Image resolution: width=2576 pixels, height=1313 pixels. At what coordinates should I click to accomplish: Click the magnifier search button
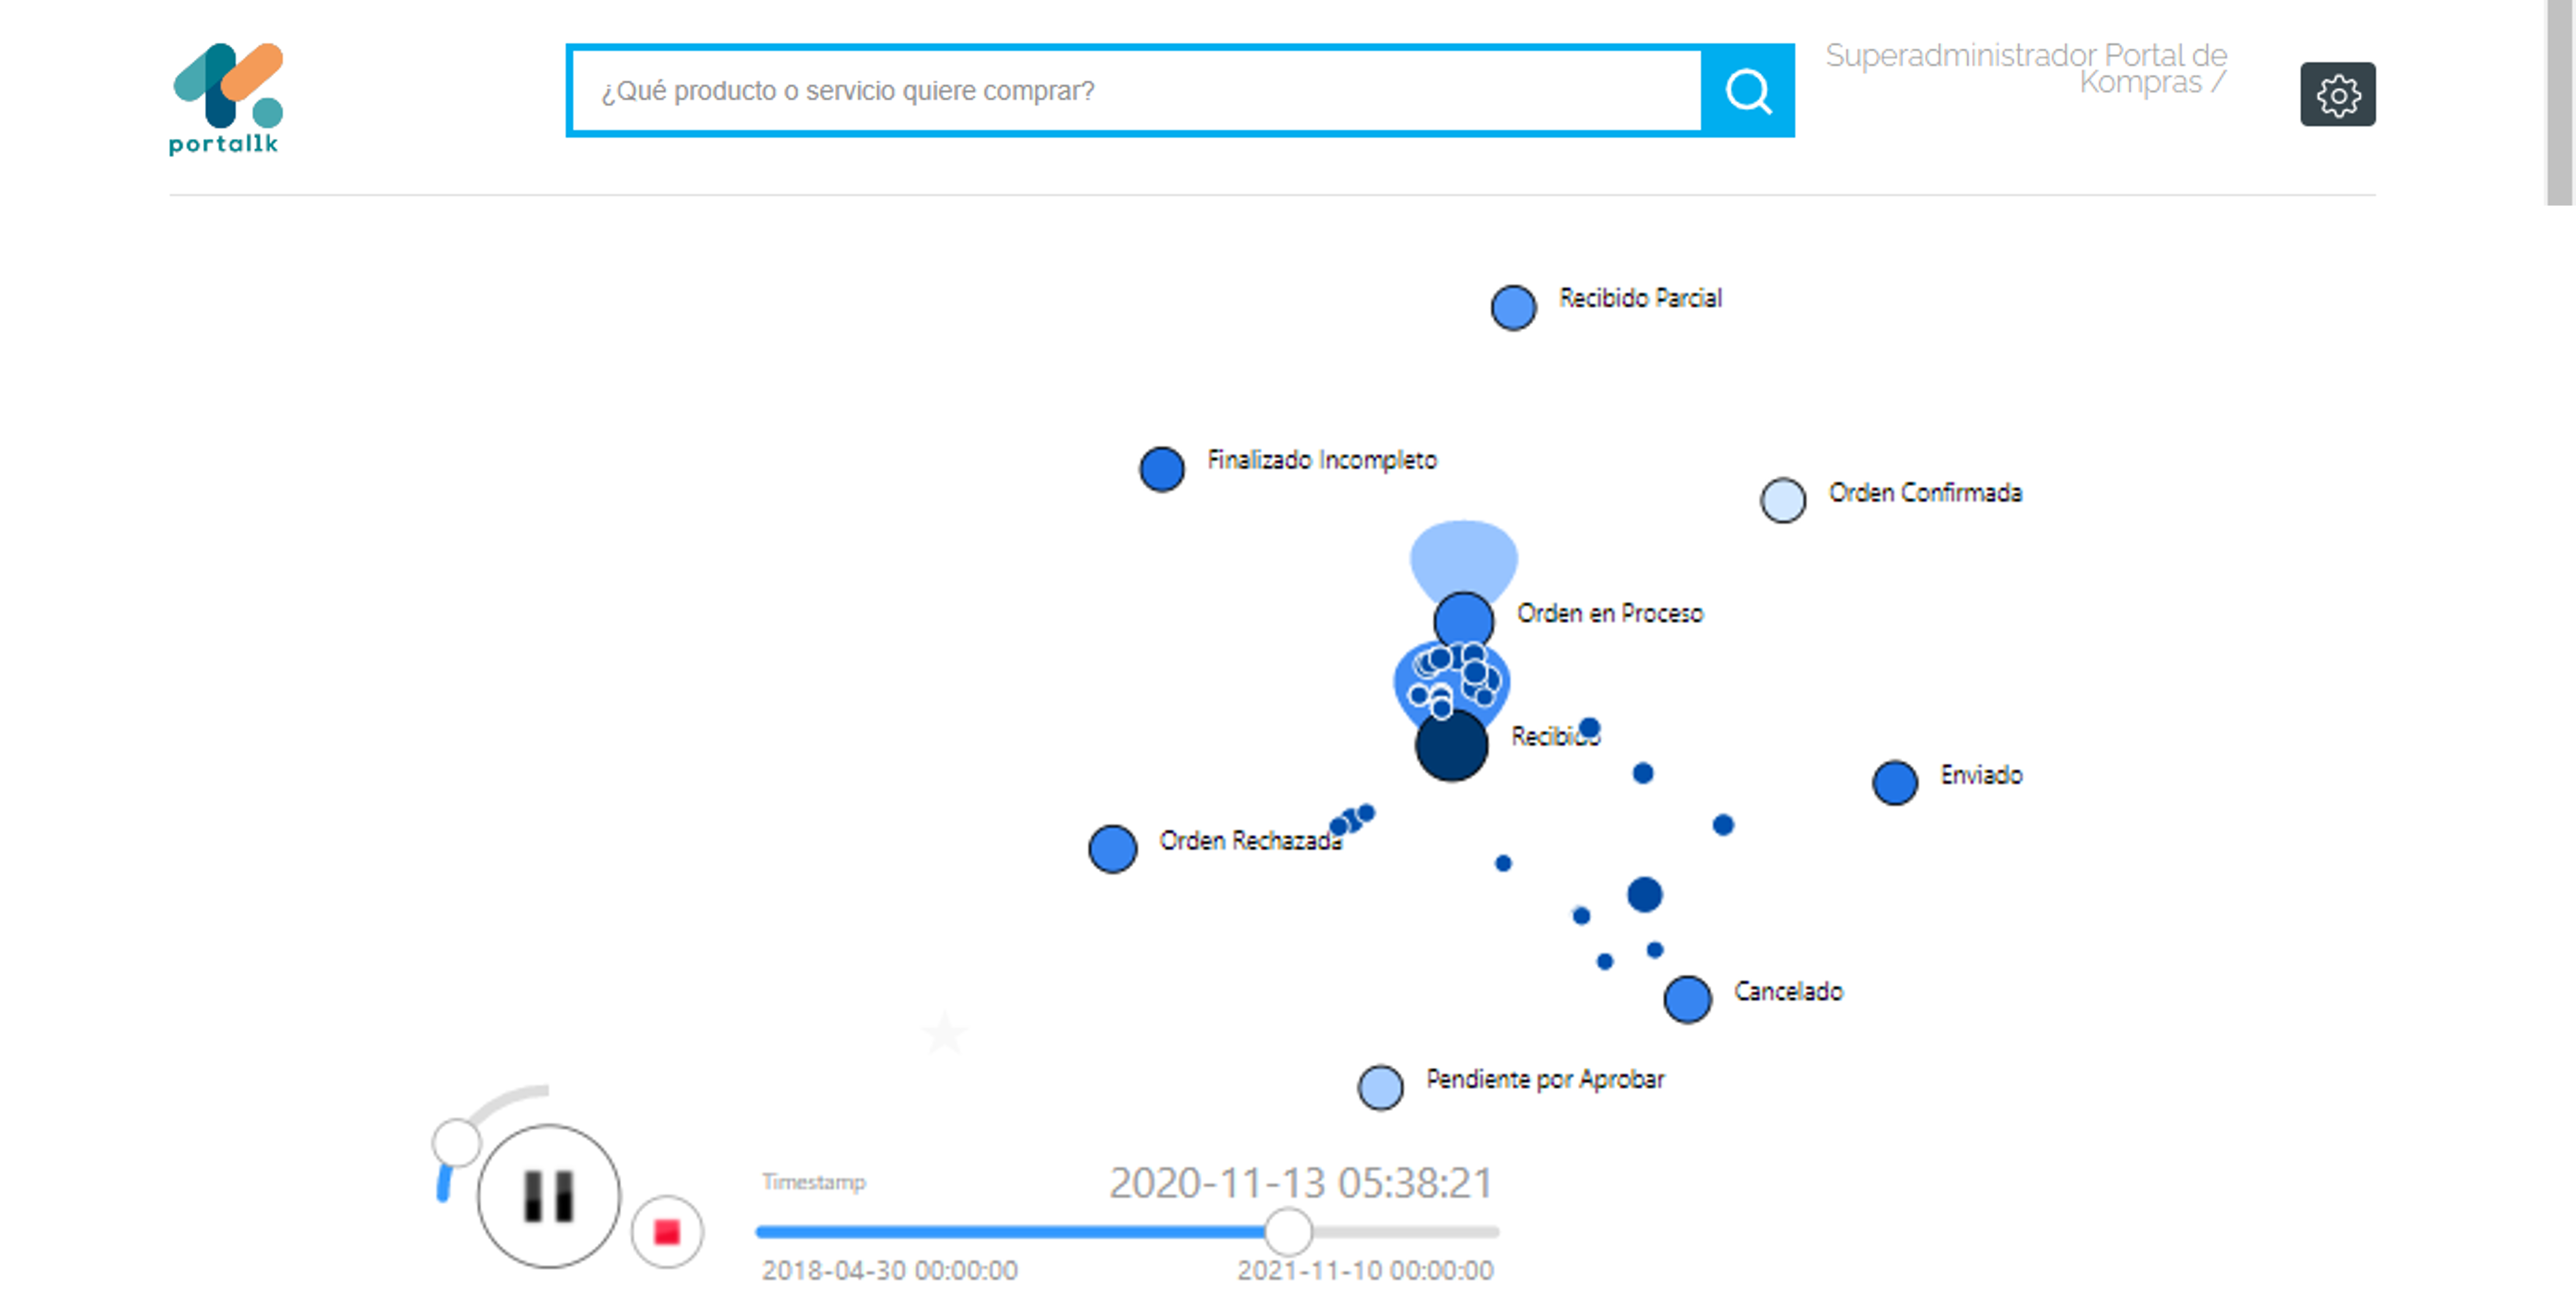tap(1747, 91)
